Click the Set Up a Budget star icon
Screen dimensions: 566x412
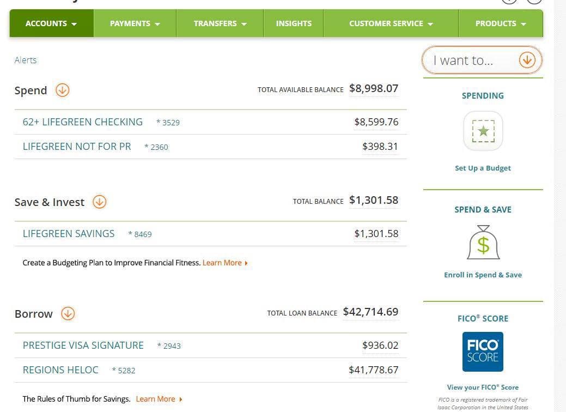(483, 131)
